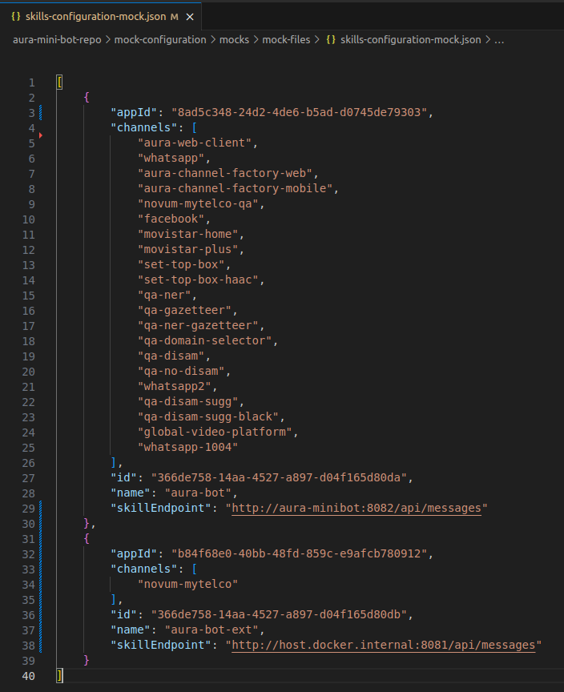
Task: Click the "whatsapp2" string
Action: (x=175, y=387)
